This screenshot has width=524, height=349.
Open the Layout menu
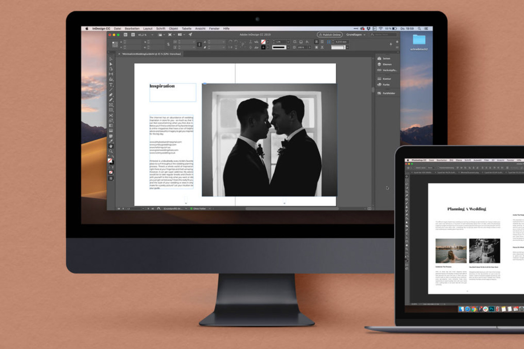click(148, 28)
